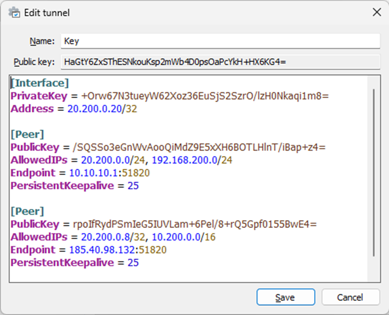
Task: Click the [Interface] section header
Action: (x=40, y=83)
